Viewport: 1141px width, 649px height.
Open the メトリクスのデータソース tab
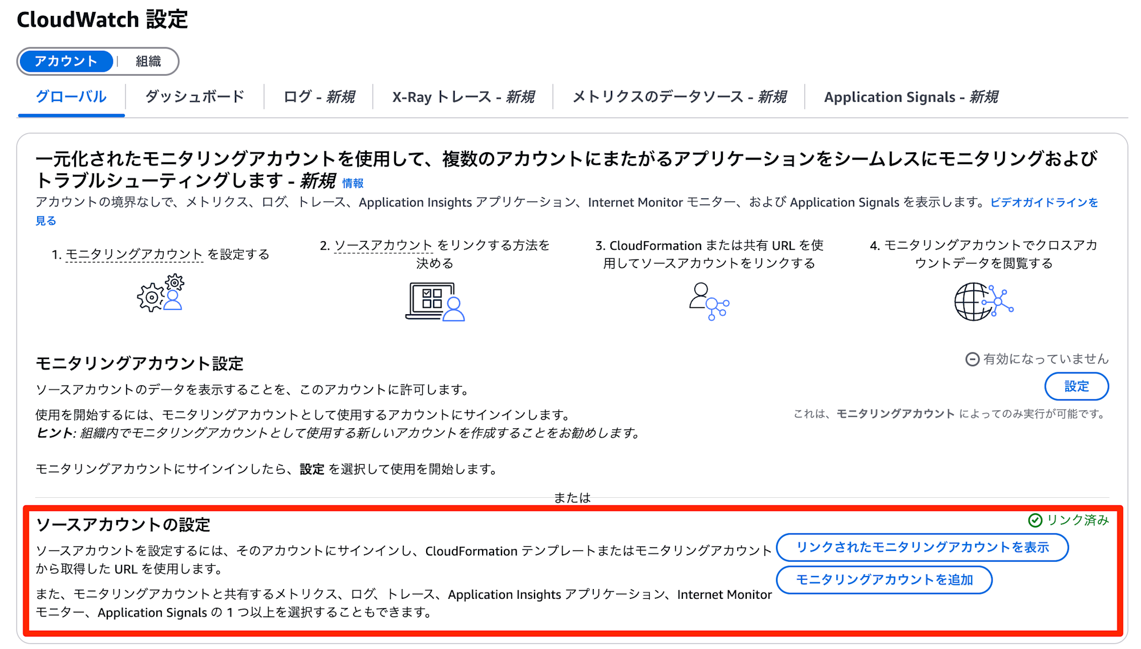pos(679,97)
